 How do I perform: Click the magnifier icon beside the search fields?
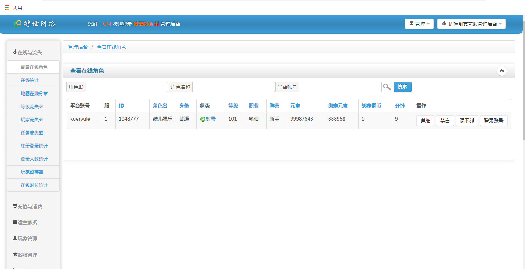pos(387,87)
